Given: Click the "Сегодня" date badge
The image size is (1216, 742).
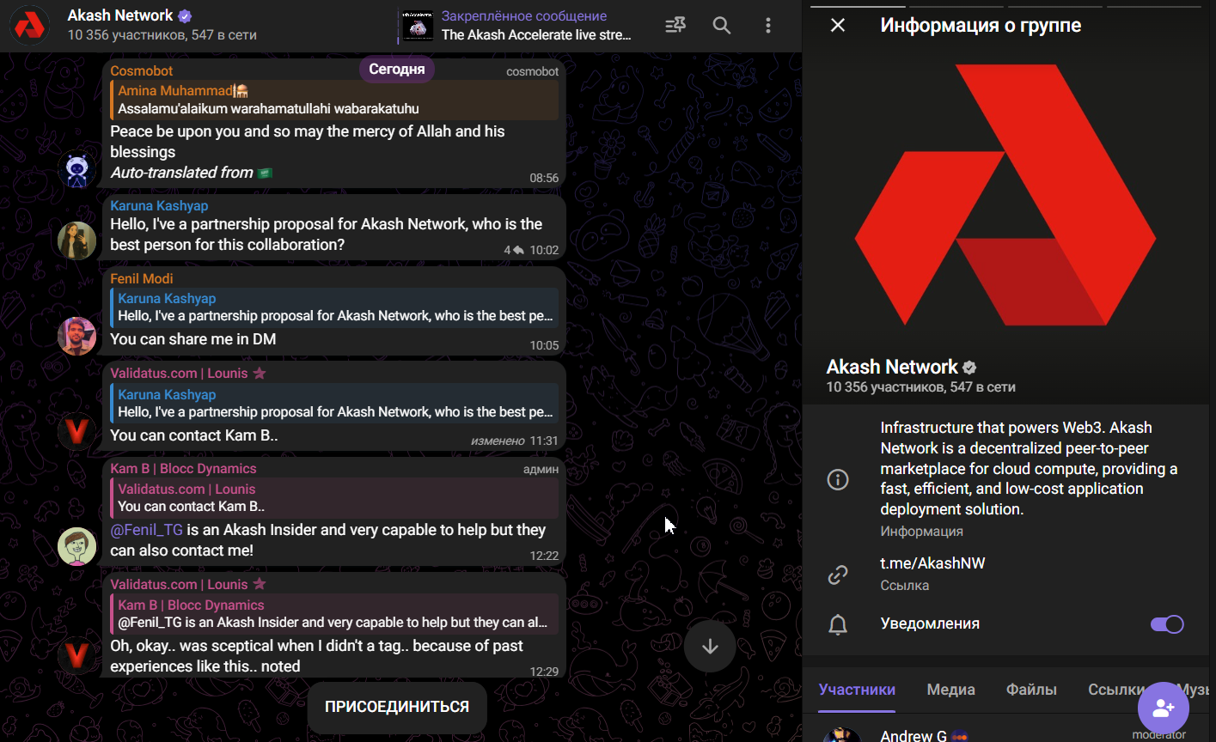Looking at the screenshot, I should point(397,70).
